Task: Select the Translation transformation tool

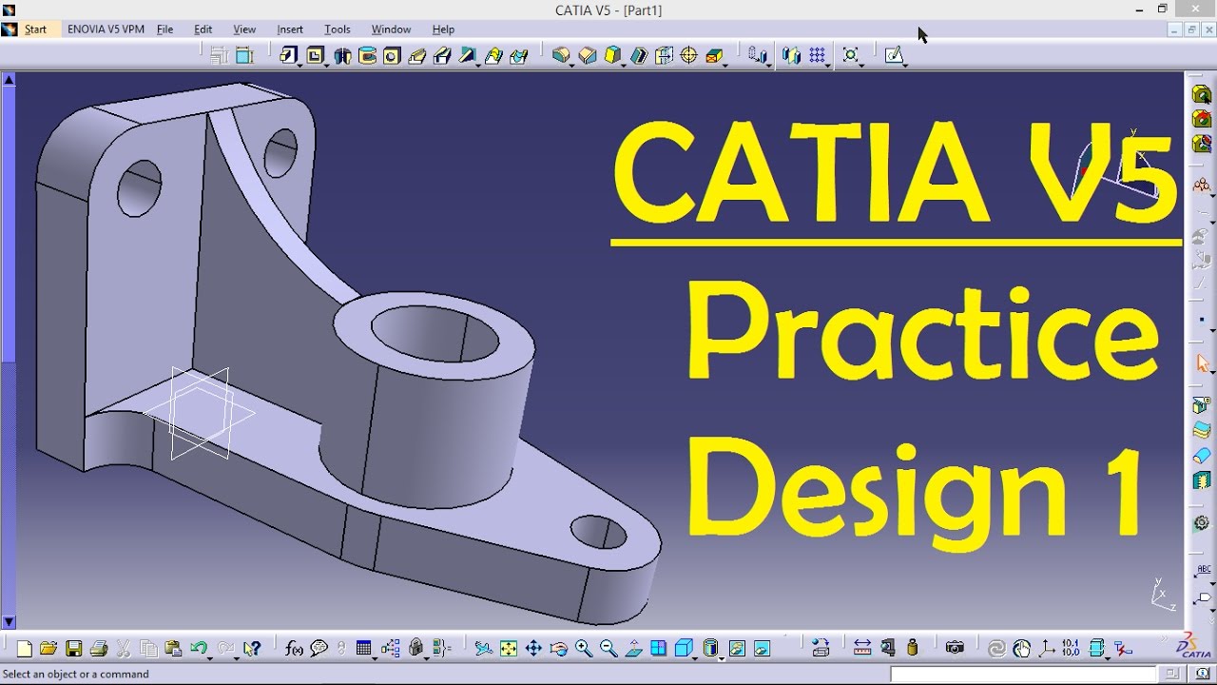Action: point(757,55)
